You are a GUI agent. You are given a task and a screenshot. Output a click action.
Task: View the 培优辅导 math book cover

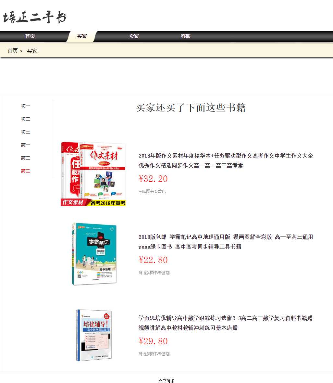tap(94, 335)
